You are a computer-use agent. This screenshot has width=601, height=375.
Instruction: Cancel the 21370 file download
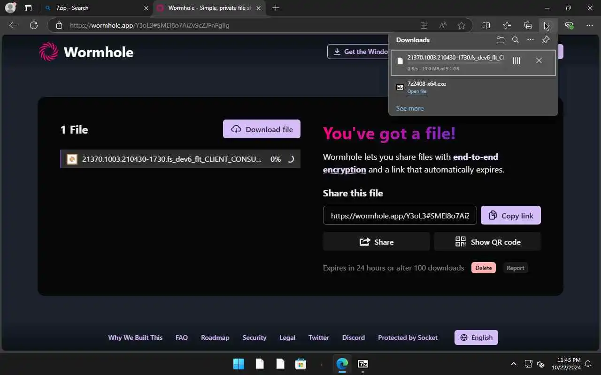tap(539, 60)
